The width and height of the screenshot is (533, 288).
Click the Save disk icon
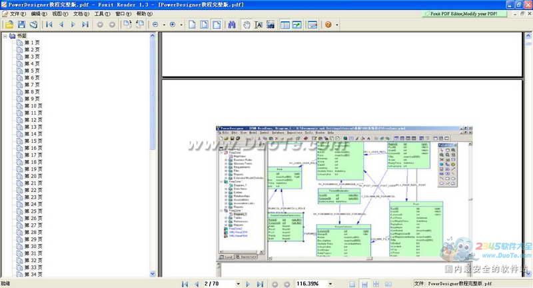[x=21, y=25]
